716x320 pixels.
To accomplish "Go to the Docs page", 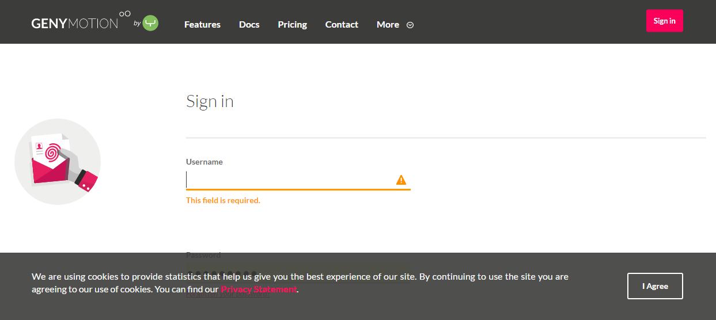I will point(249,24).
